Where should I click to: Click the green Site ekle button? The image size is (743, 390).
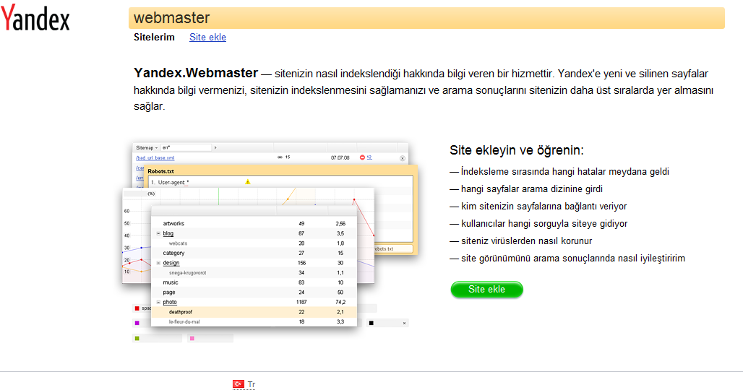(486, 289)
